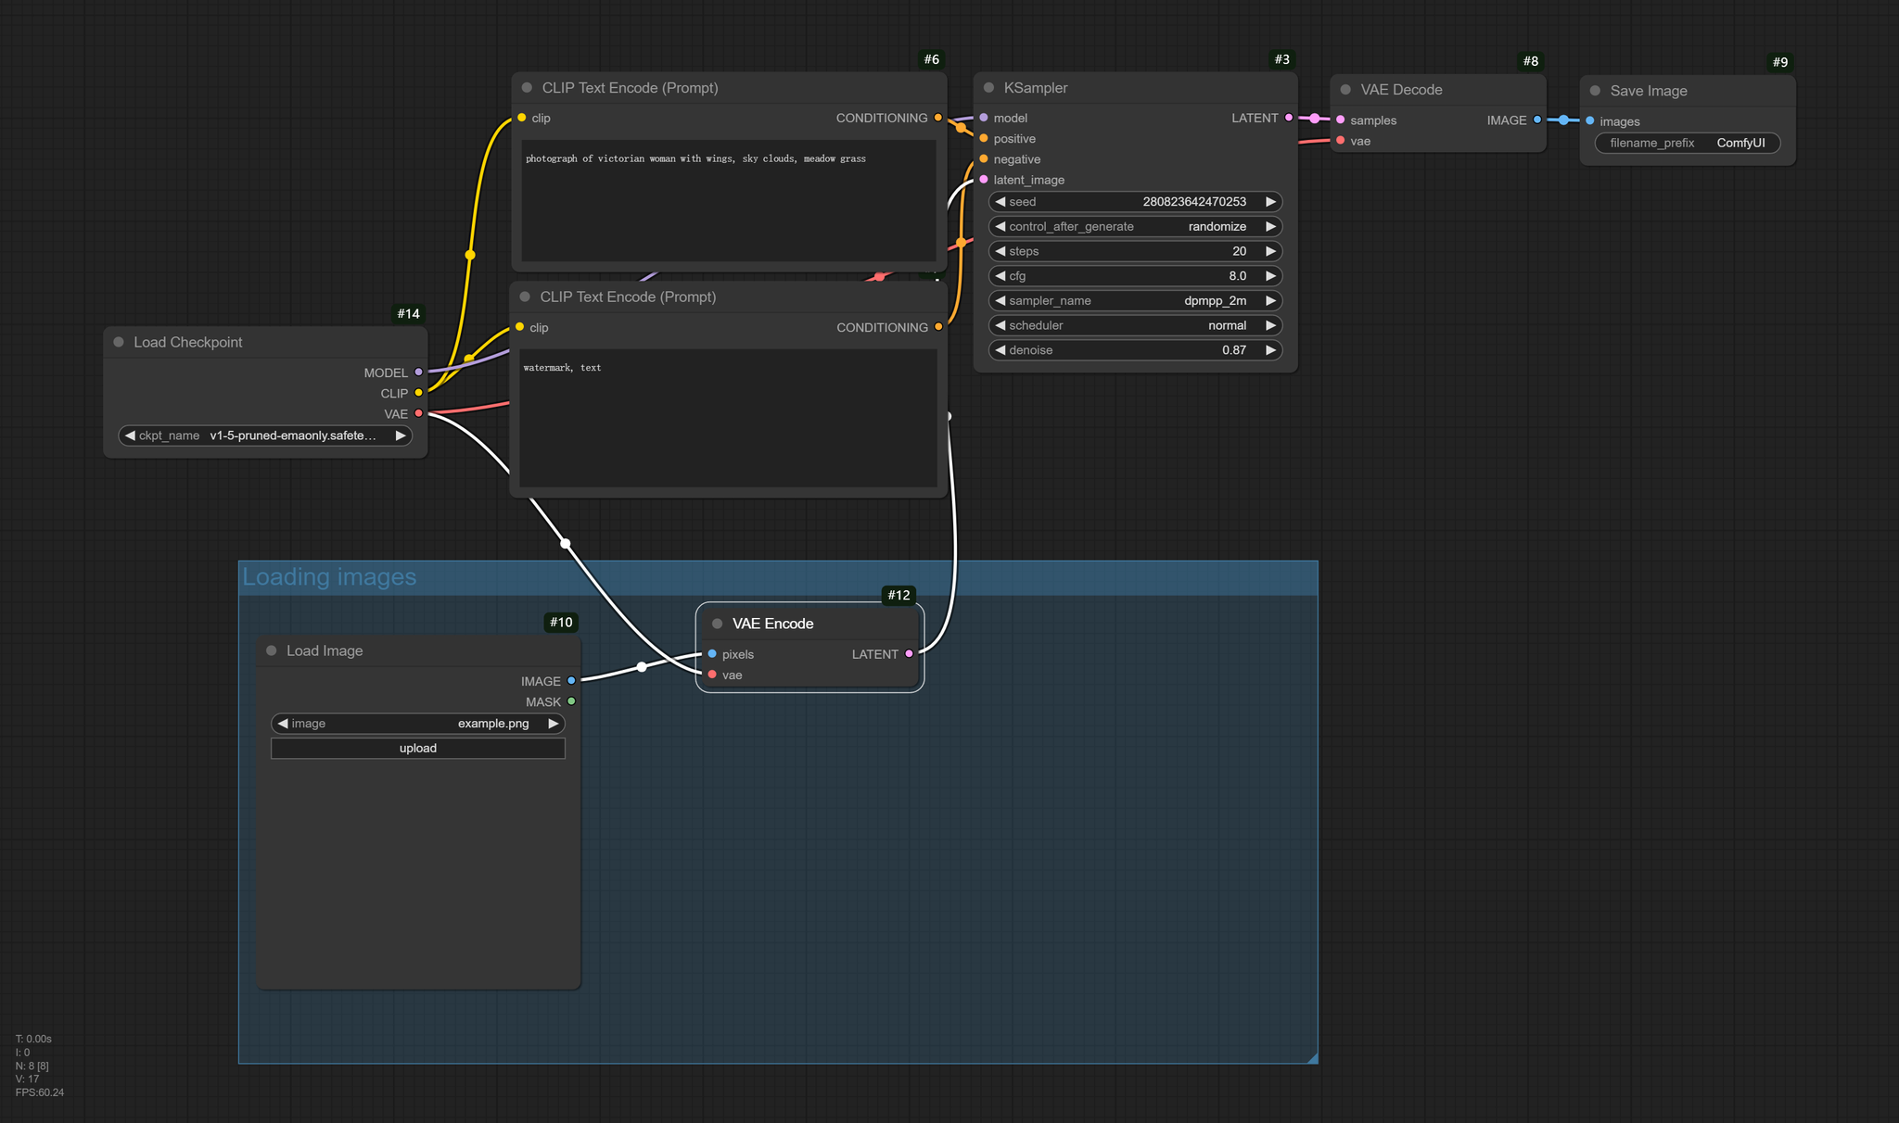Image resolution: width=1899 pixels, height=1123 pixels.
Task: Click the MASK output socket on Load Image
Action: (x=571, y=701)
